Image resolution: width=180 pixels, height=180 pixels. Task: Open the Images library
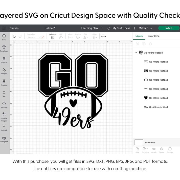[4, 83]
